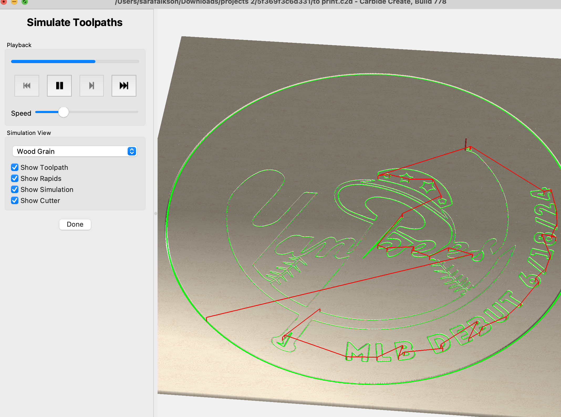
Task: Uncheck Show Toolpath
Action: pos(15,167)
